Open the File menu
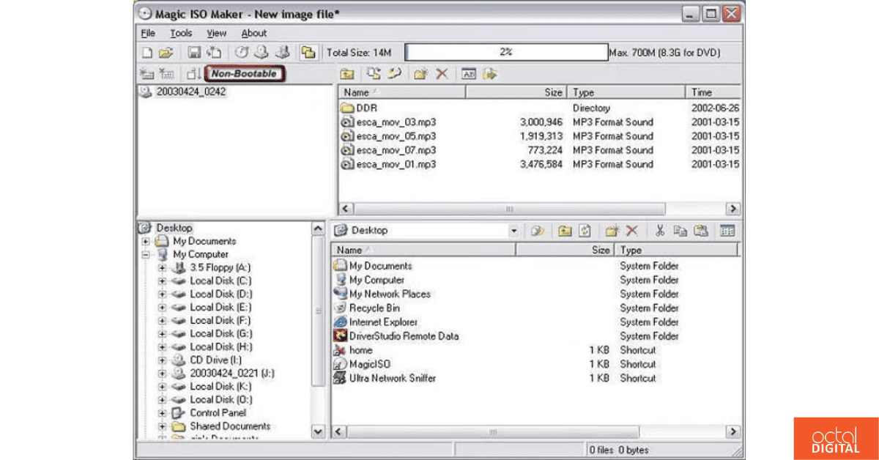 pyautogui.click(x=148, y=33)
